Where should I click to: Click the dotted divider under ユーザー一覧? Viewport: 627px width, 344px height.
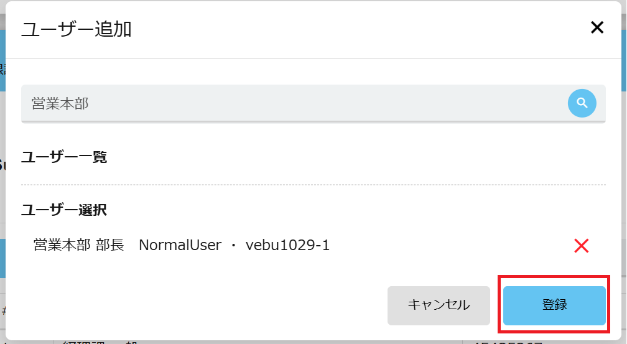point(313,185)
